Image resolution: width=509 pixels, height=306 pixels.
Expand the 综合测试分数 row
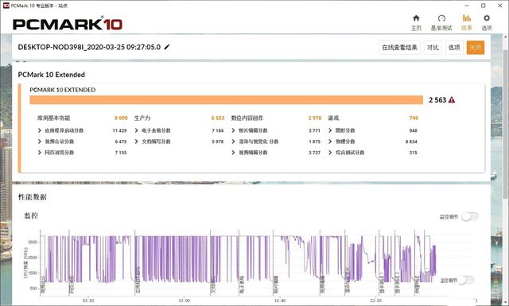[330, 153]
